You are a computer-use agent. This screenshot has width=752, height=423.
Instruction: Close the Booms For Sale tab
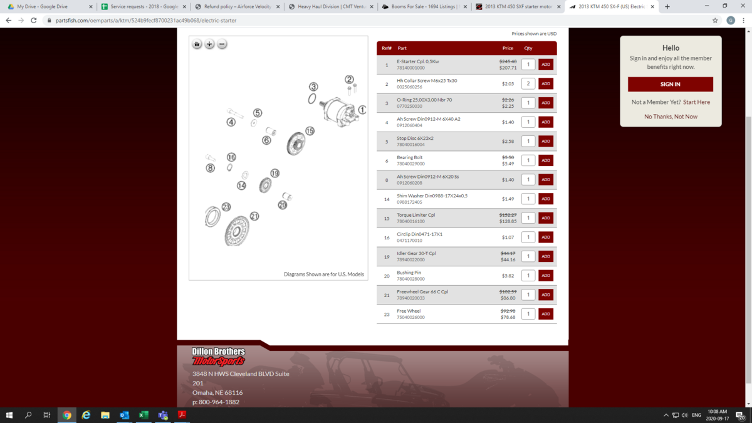465,7
